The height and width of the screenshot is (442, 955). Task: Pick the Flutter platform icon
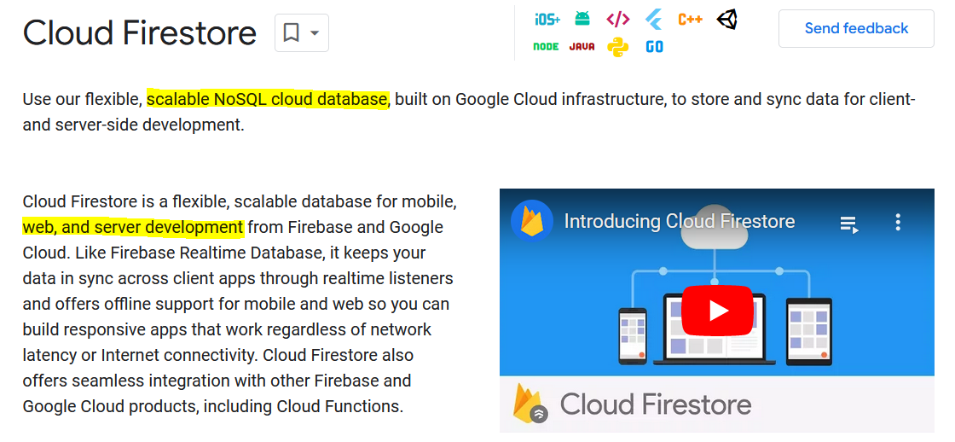pos(654,19)
